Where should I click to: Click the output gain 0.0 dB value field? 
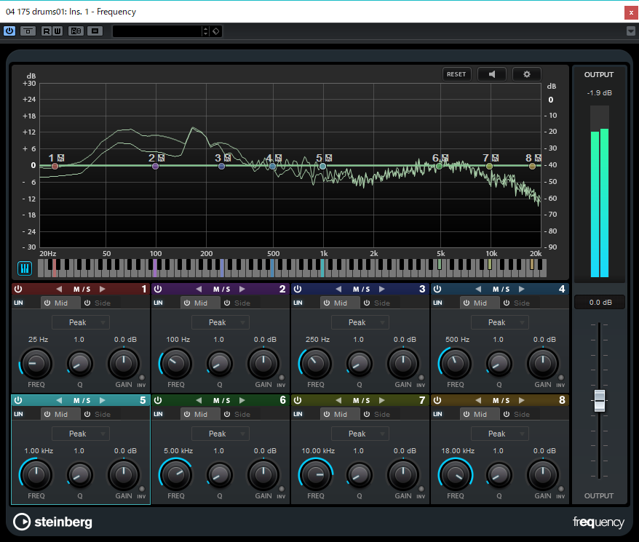coord(600,303)
